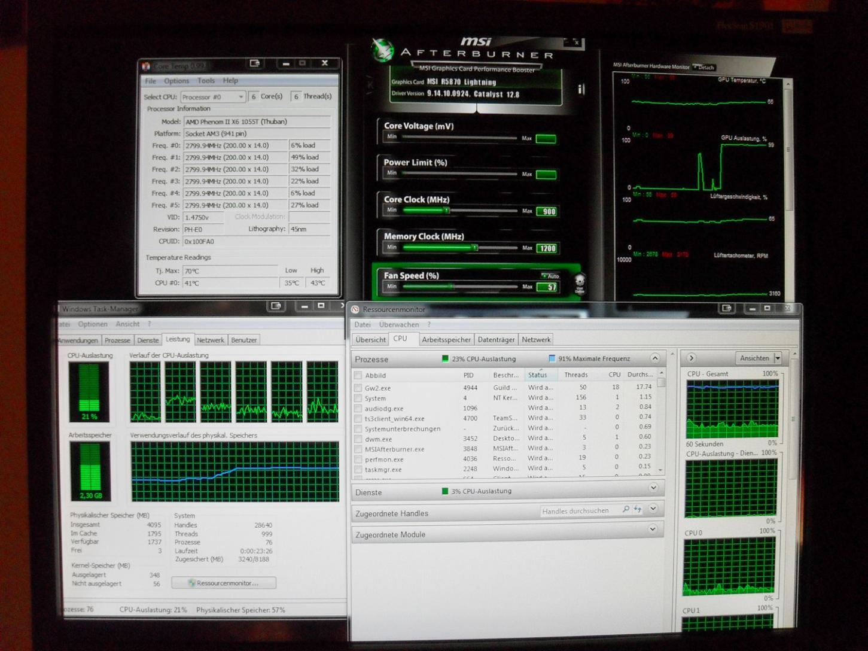
Task: Click the process list vertical scrollbar
Action: coord(661,422)
